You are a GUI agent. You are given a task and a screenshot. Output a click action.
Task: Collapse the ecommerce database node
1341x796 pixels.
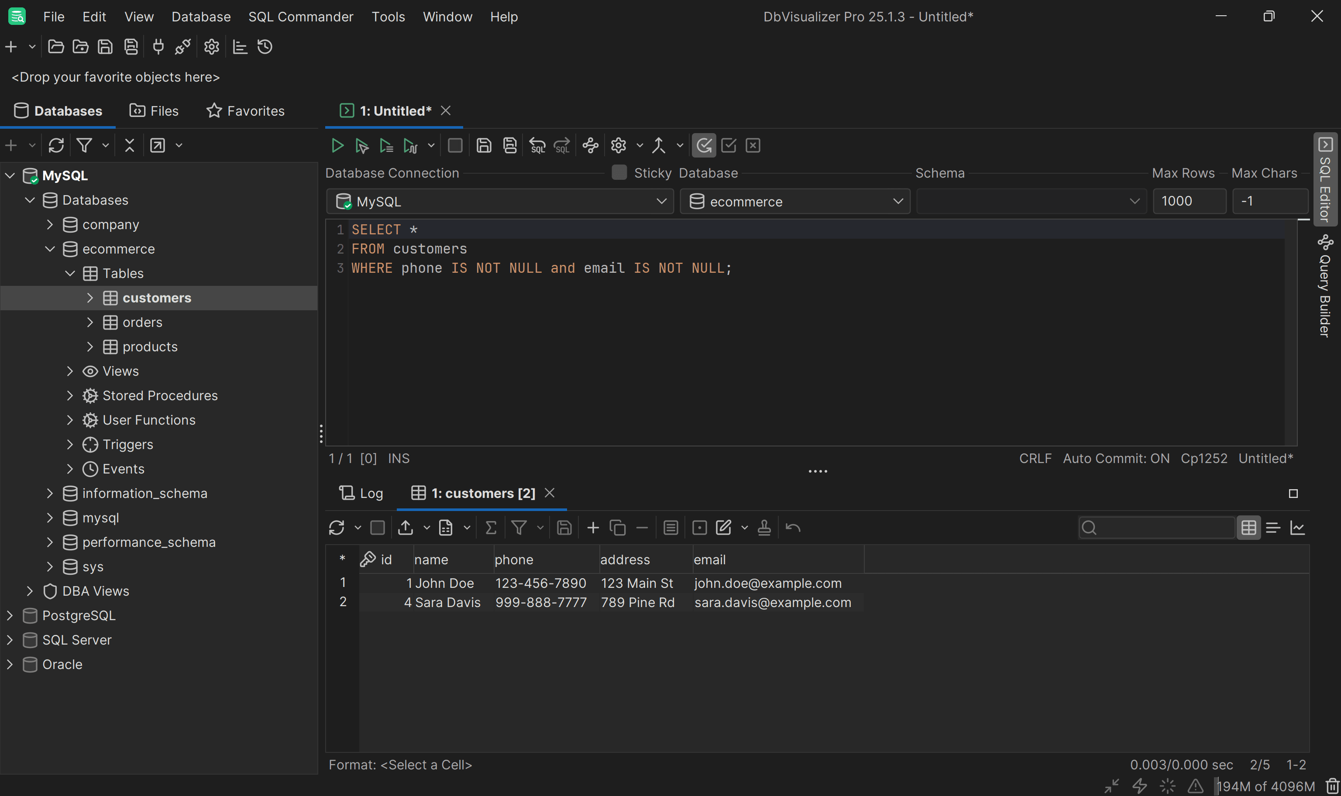50,249
